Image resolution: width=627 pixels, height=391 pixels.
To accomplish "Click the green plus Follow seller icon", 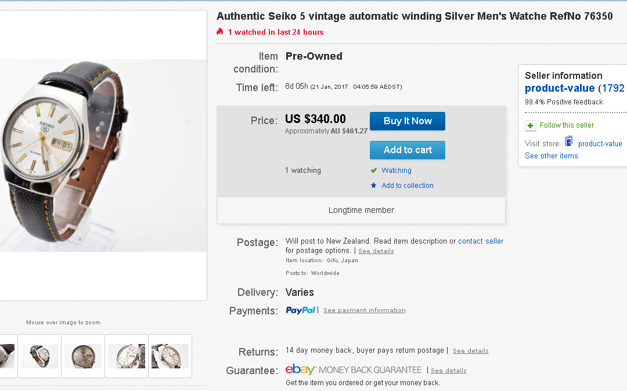I will tap(530, 125).
